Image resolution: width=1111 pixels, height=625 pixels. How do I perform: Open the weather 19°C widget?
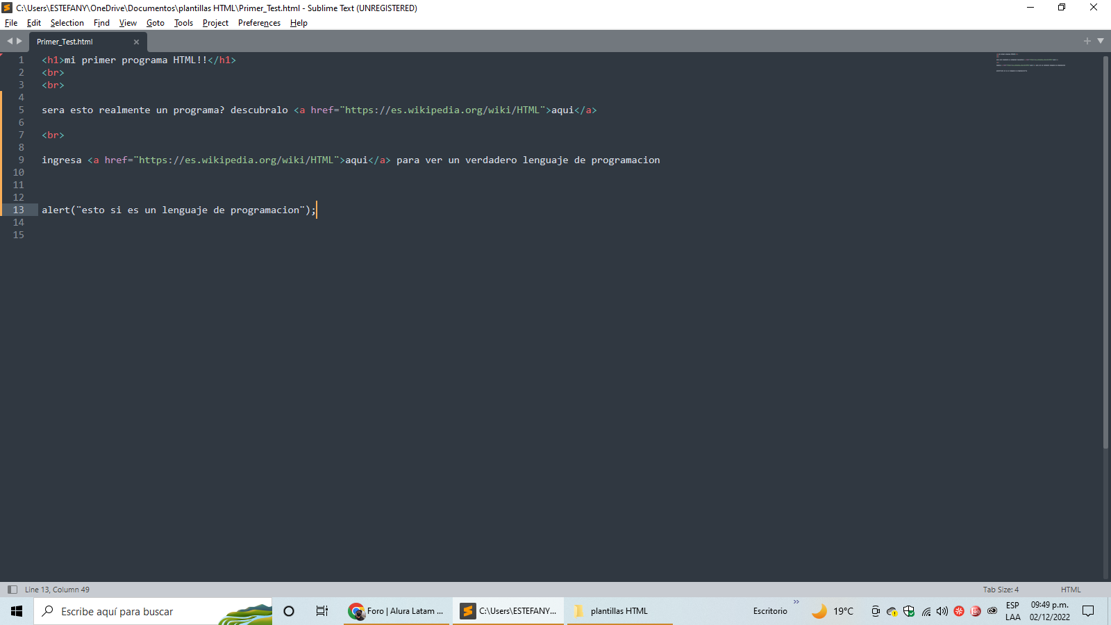[x=833, y=611]
